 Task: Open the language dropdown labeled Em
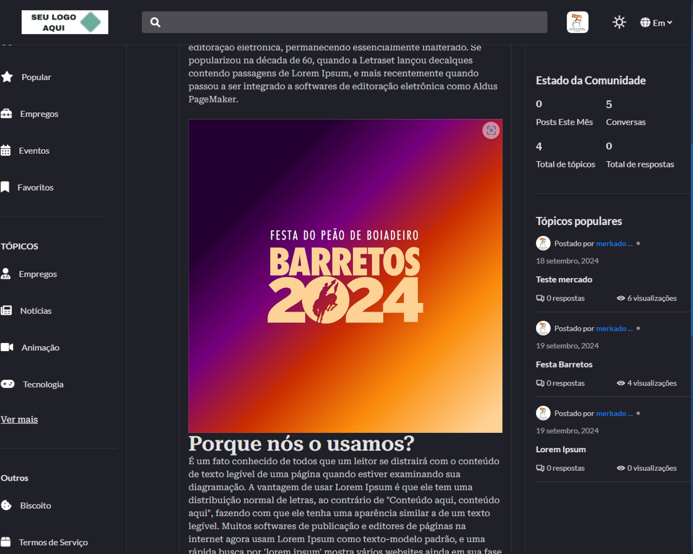click(x=656, y=23)
